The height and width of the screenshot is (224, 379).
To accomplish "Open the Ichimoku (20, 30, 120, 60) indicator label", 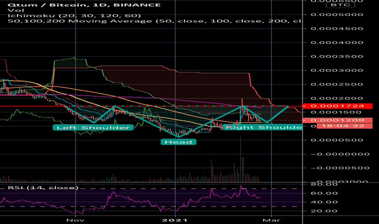I will coord(74,16).
